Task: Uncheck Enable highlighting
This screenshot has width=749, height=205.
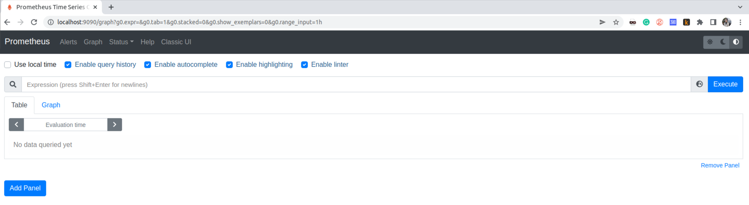Action: pos(229,65)
